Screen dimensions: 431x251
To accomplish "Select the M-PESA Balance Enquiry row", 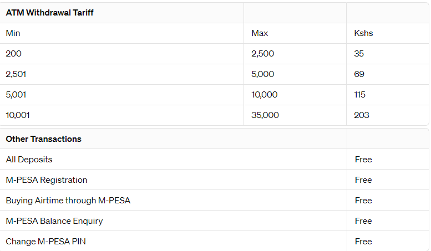I will pos(54,221).
